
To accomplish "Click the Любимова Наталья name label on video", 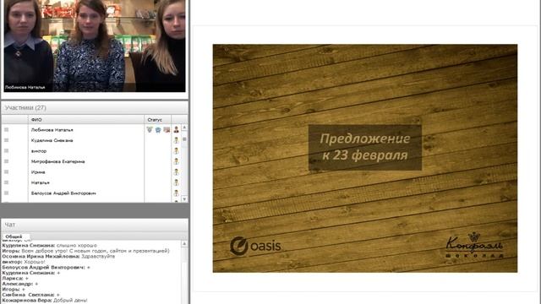I will click(x=25, y=87).
